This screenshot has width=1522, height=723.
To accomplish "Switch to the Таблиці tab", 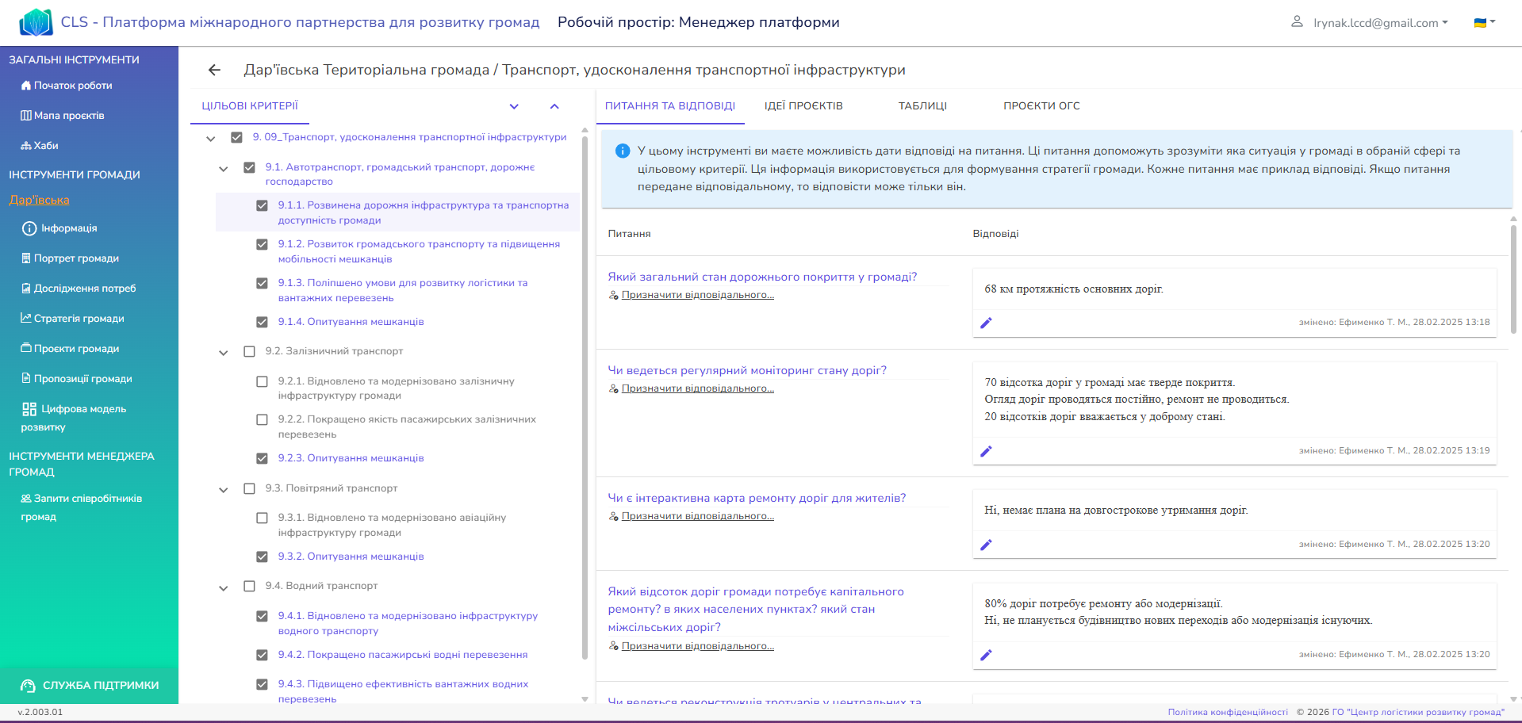I will [922, 106].
